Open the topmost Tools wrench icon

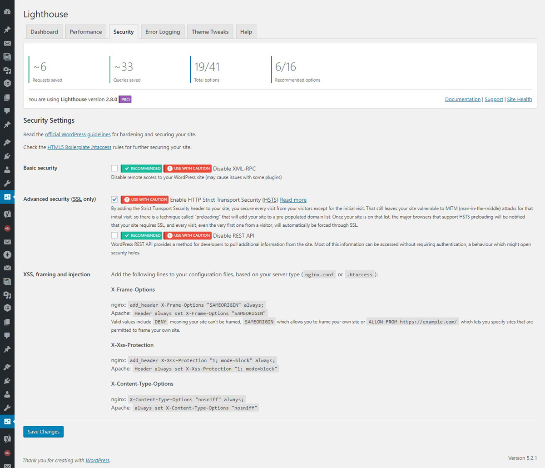pyautogui.click(x=7, y=184)
